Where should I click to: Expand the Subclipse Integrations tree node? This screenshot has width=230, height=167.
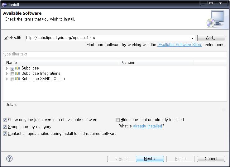(x=7, y=74)
